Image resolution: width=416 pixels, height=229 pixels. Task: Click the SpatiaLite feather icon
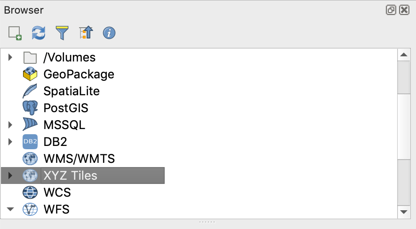(30, 91)
